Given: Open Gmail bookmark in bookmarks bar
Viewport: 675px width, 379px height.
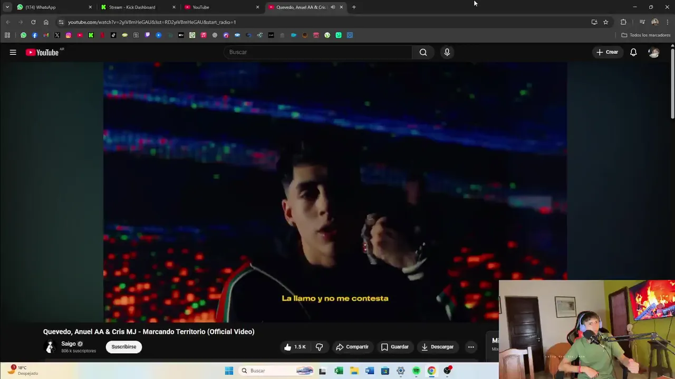Looking at the screenshot, I should coord(46,35).
